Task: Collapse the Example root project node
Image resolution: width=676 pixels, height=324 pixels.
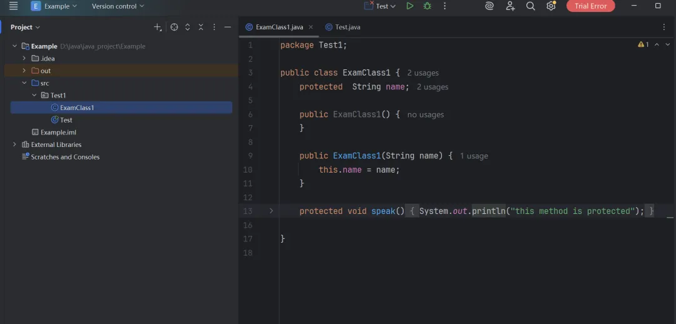Action: [x=14, y=46]
